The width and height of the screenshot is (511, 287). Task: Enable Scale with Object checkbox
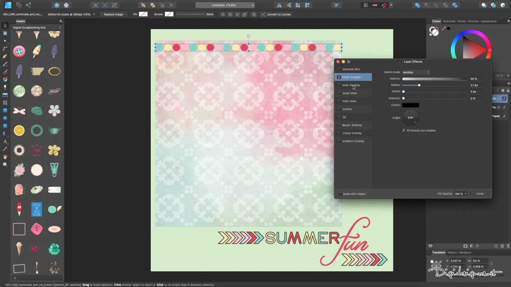(x=340, y=194)
